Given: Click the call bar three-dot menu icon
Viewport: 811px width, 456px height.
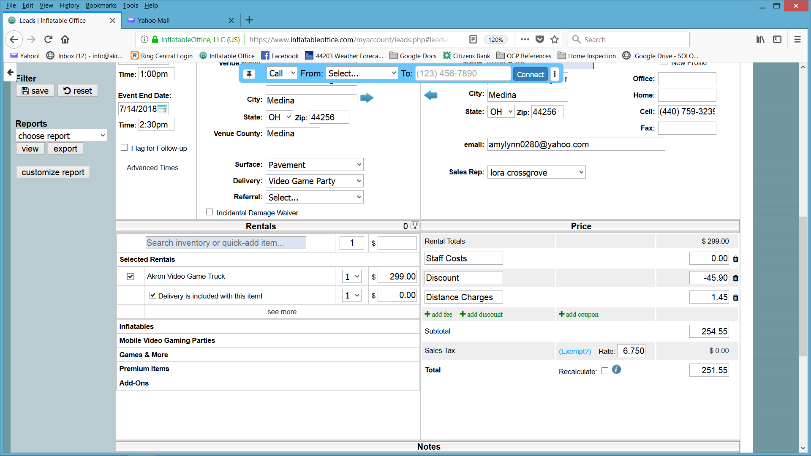Looking at the screenshot, I should [555, 74].
